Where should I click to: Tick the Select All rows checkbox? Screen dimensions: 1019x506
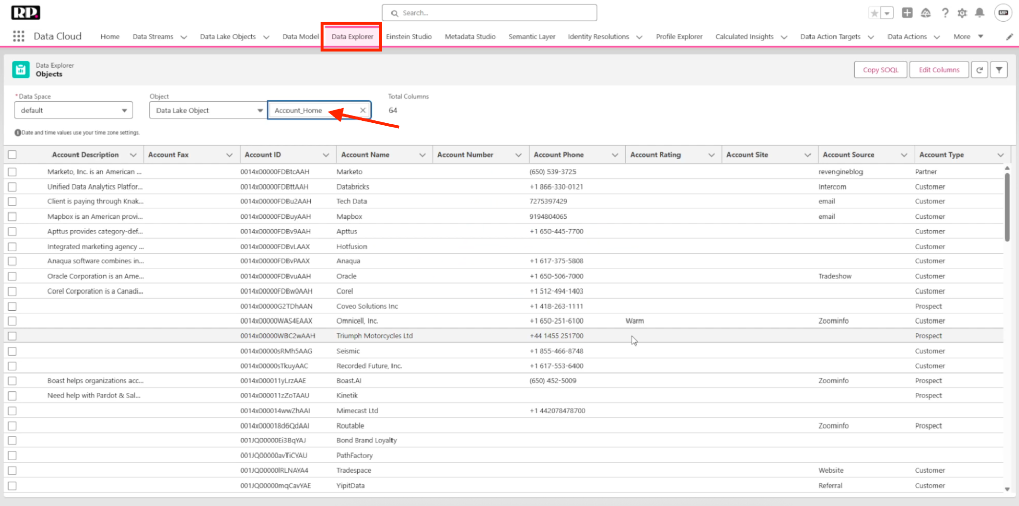click(x=12, y=155)
